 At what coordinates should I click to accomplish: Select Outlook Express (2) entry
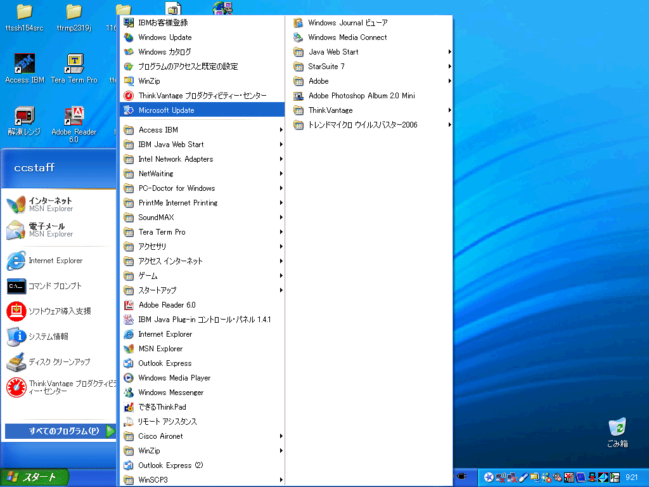202,465
